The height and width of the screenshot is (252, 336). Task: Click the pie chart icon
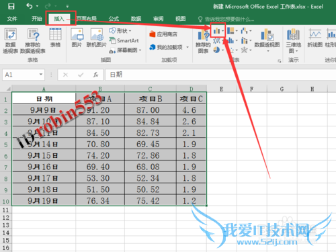tap(216, 50)
